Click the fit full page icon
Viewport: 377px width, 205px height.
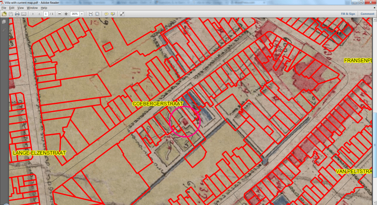(97, 14)
